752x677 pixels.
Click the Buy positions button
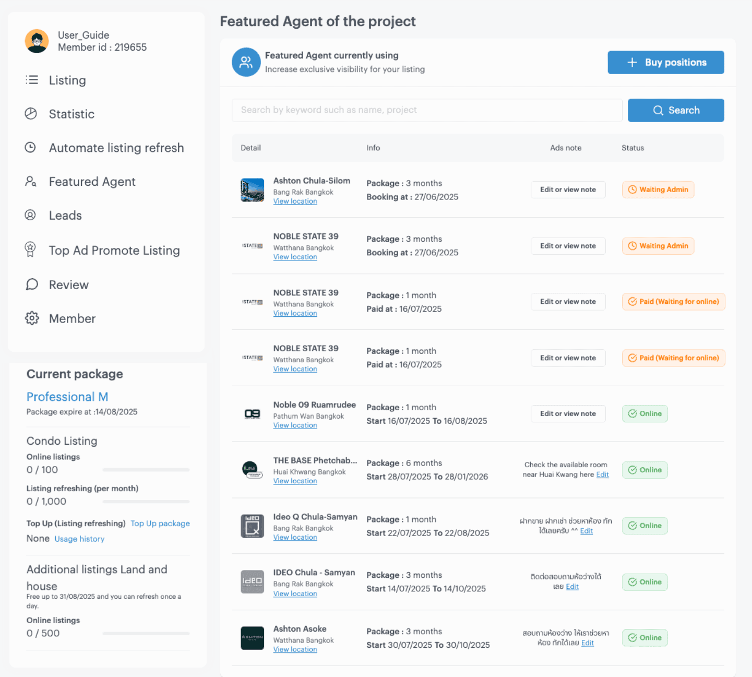click(x=665, y=62)
